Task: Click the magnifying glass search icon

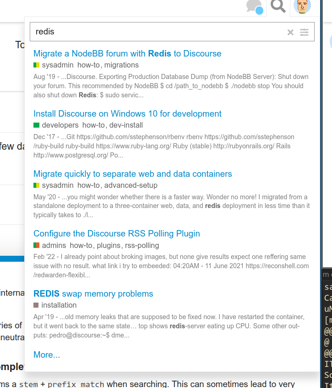Action: [x=278, y=6]
